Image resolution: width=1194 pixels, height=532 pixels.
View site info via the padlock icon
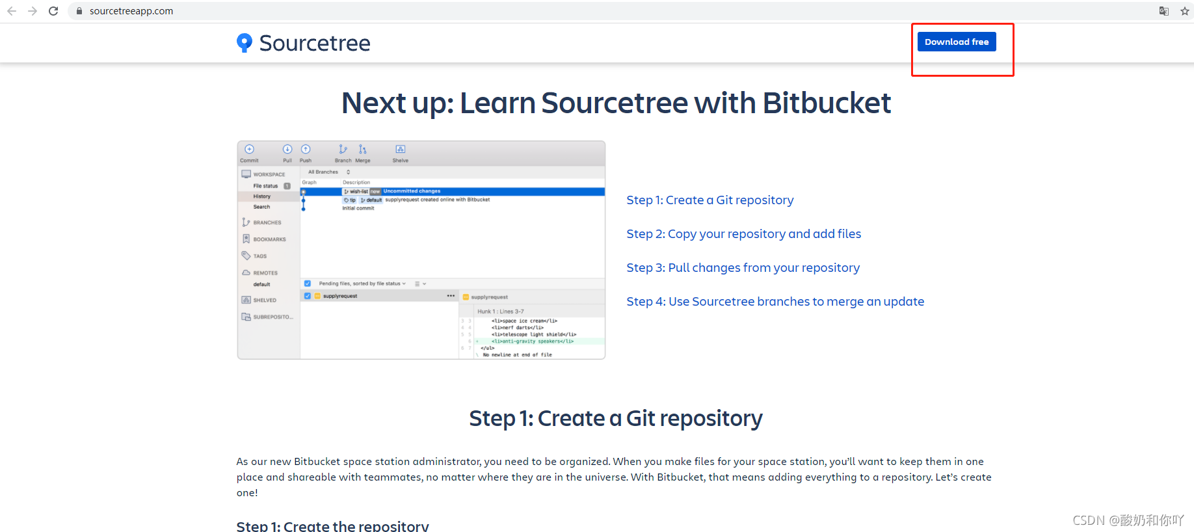coord(79,11)
